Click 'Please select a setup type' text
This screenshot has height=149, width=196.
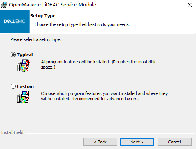pos(36,39)
